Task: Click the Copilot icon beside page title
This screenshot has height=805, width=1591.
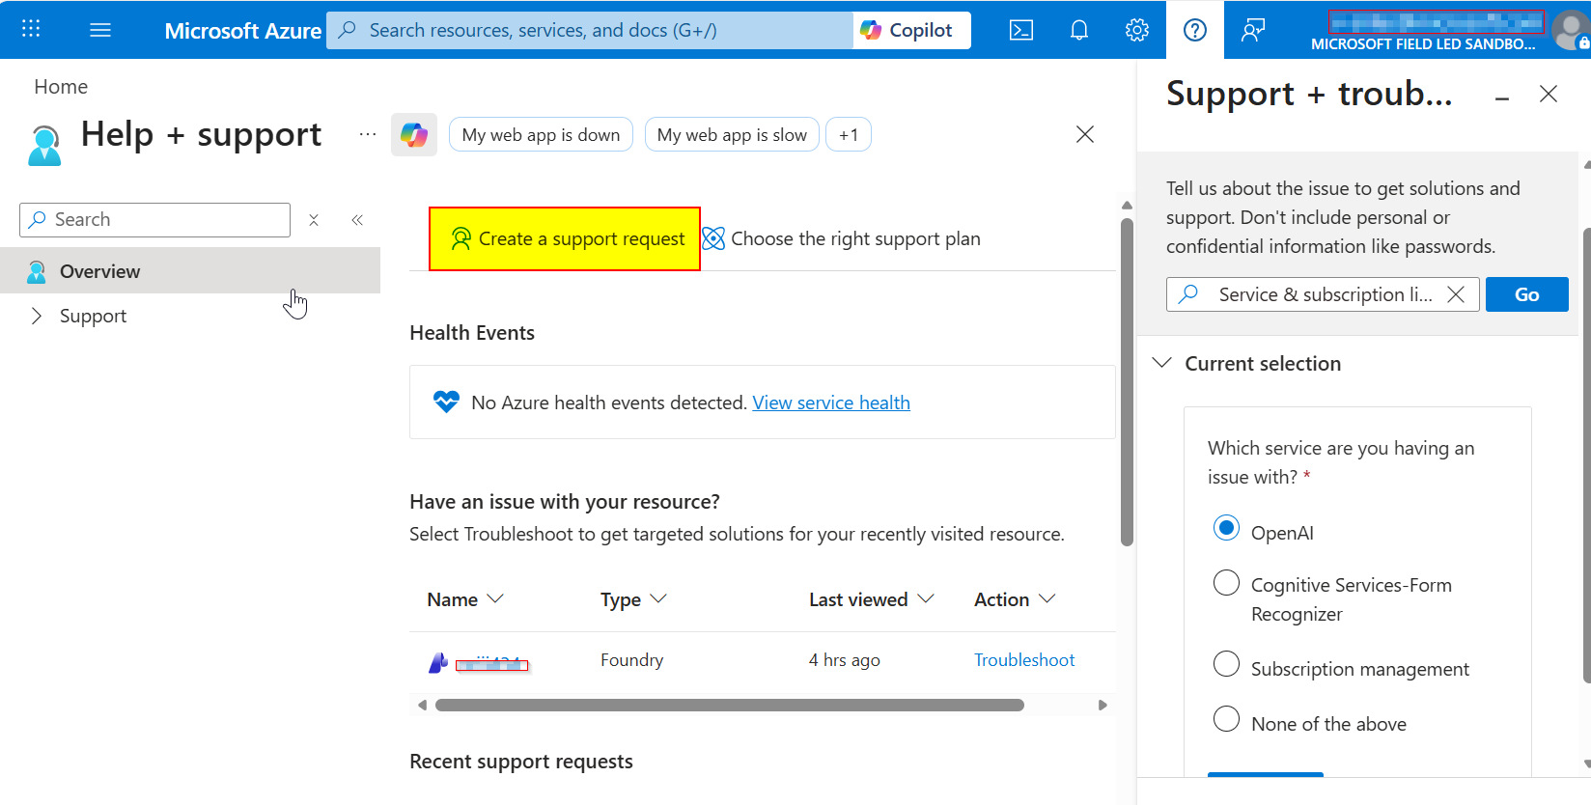Action: coord(414,134)
